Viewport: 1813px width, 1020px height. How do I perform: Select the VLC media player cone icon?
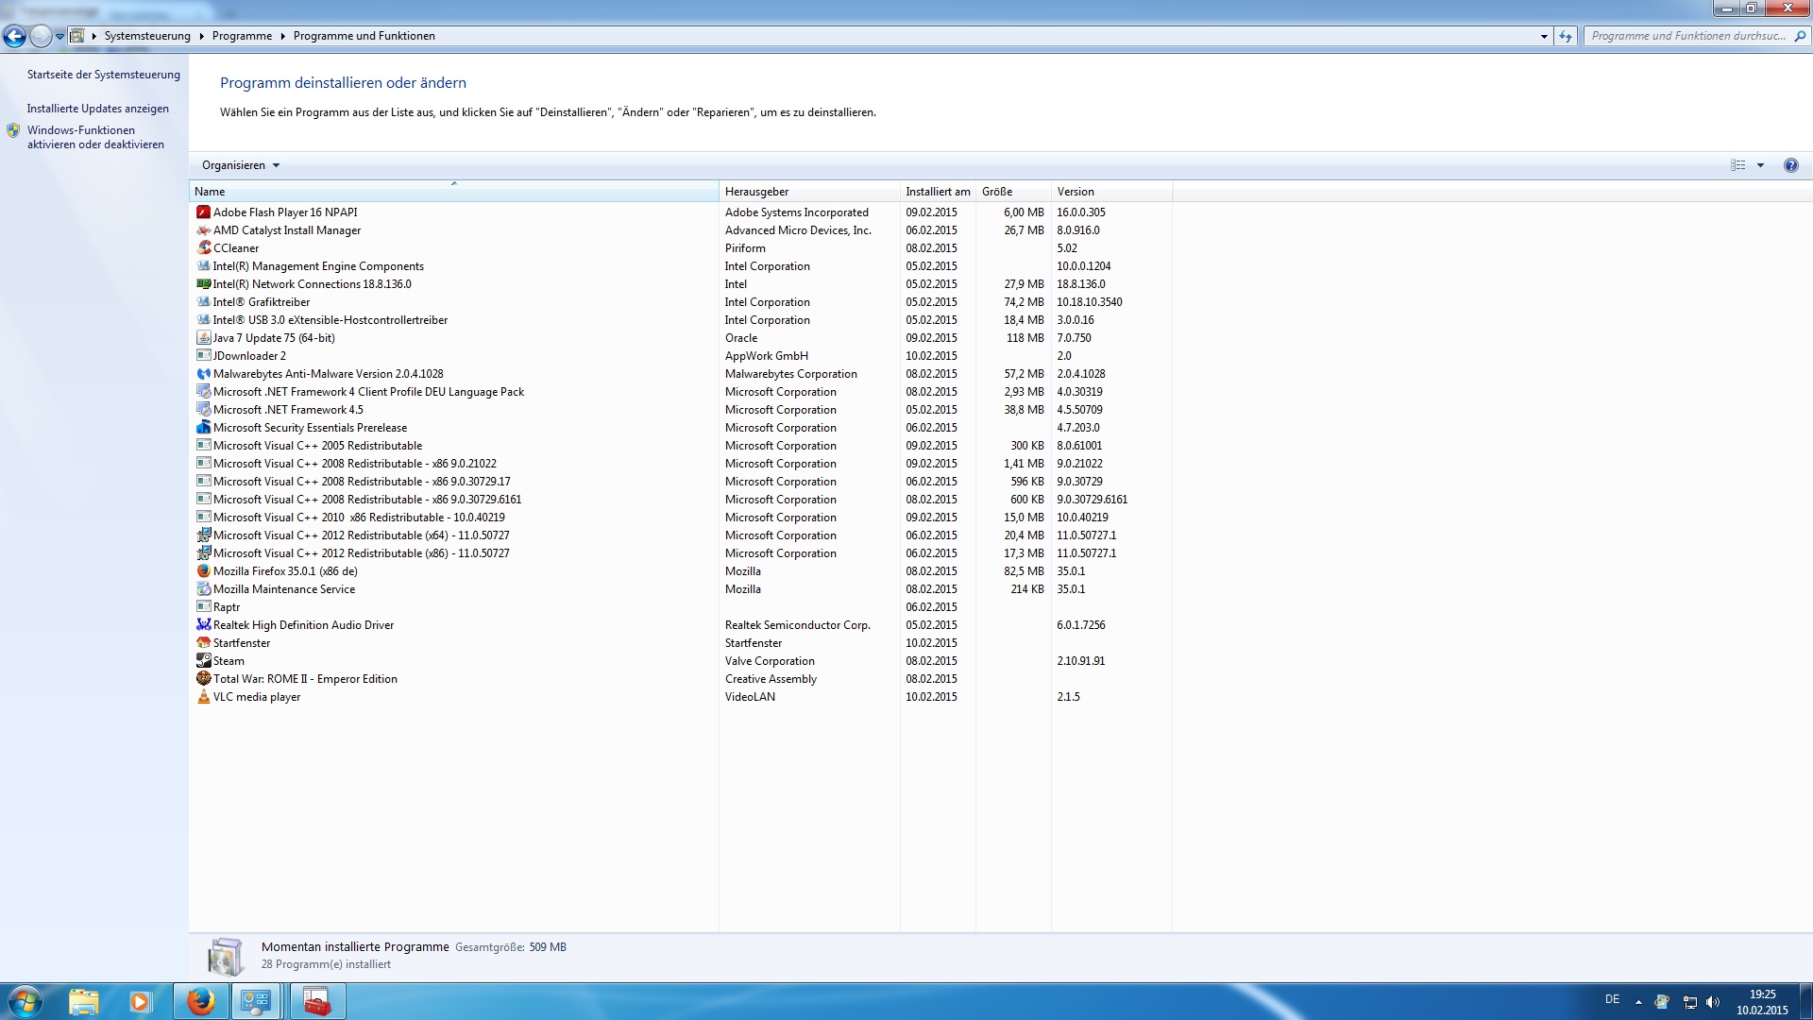click(203, 697)
